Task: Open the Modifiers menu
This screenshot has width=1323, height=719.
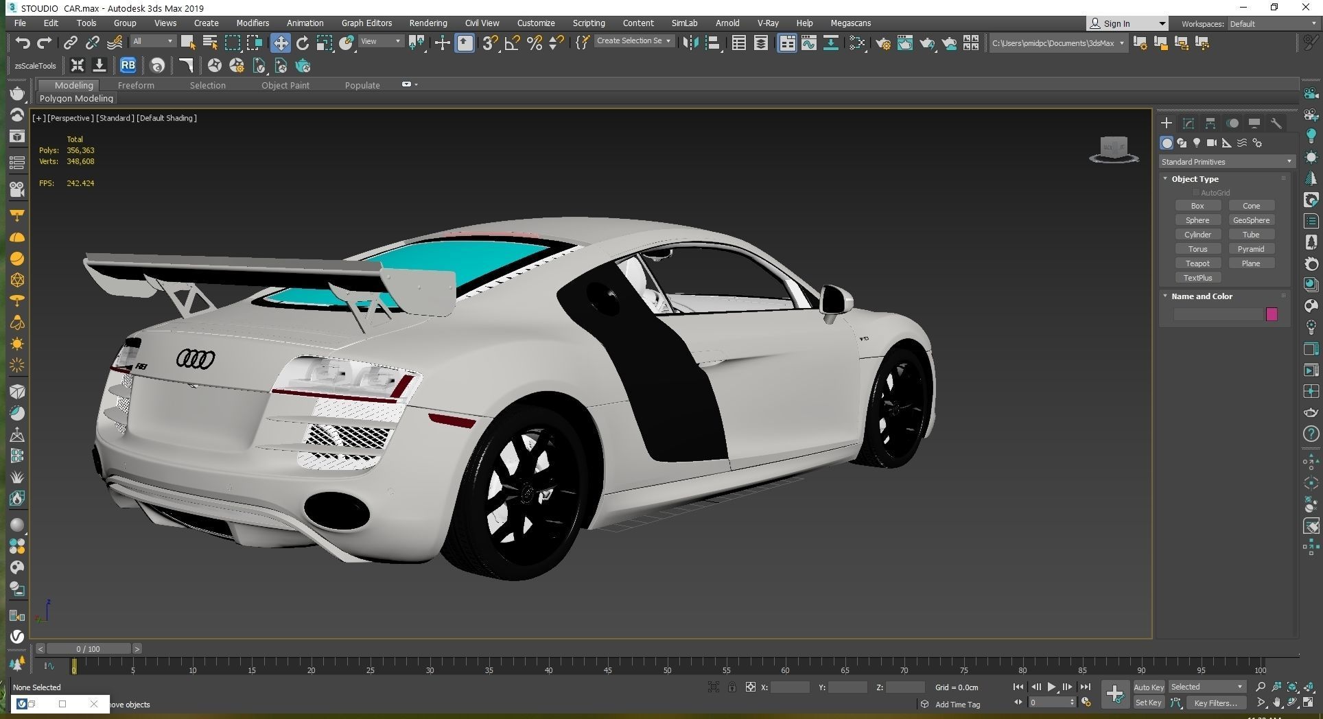Action: [253, 23]
